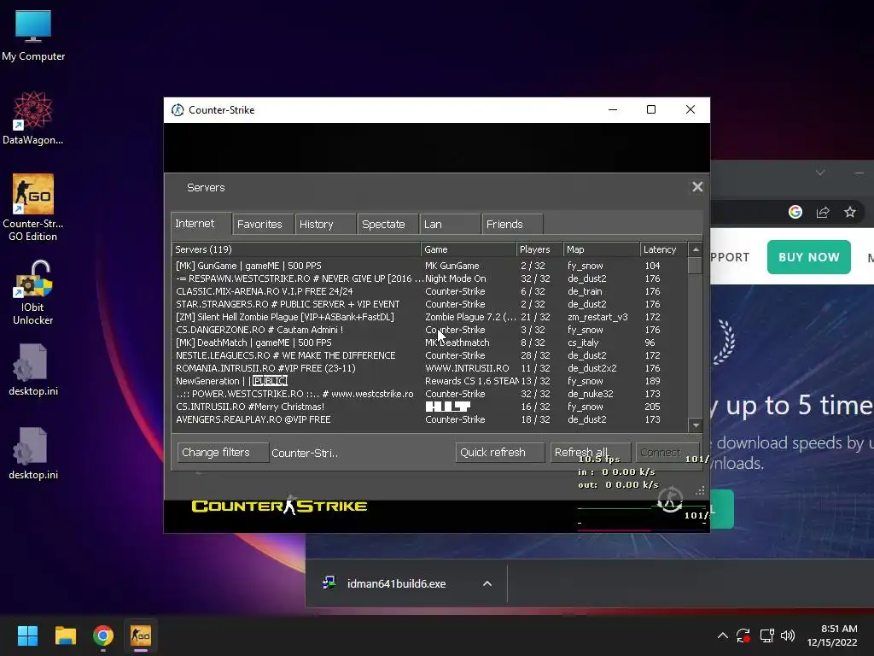Select the lower desktop.ini file icon
The width and height of the screenshot is (874, 656).
click(33, 453)
